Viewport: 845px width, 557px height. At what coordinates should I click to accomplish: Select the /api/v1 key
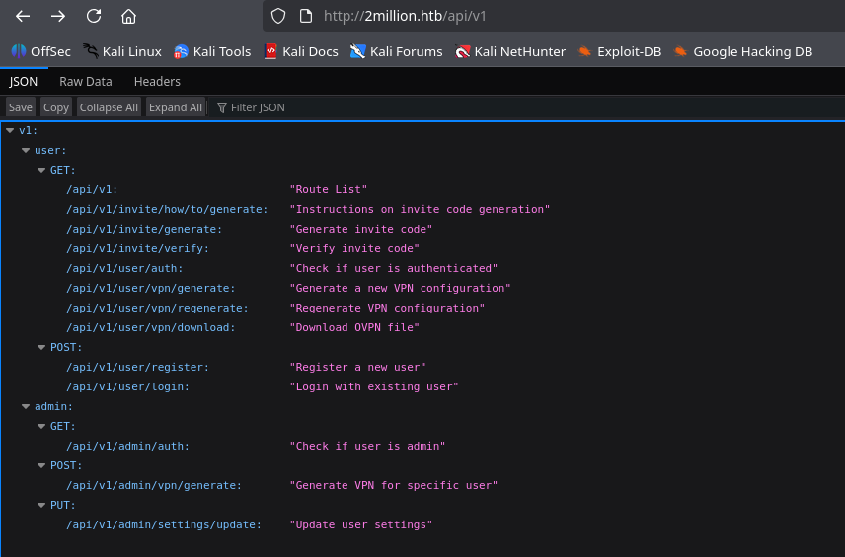pos(92,189)
